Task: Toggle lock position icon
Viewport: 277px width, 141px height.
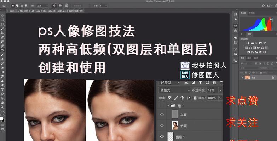Action: click(x=254, y=73)
